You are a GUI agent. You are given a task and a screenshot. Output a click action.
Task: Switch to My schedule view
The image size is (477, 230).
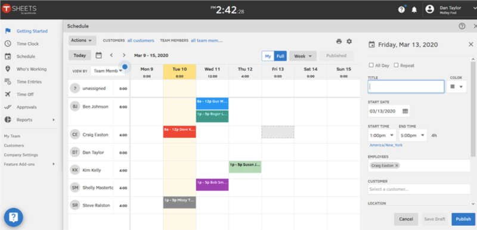[268, 56]
